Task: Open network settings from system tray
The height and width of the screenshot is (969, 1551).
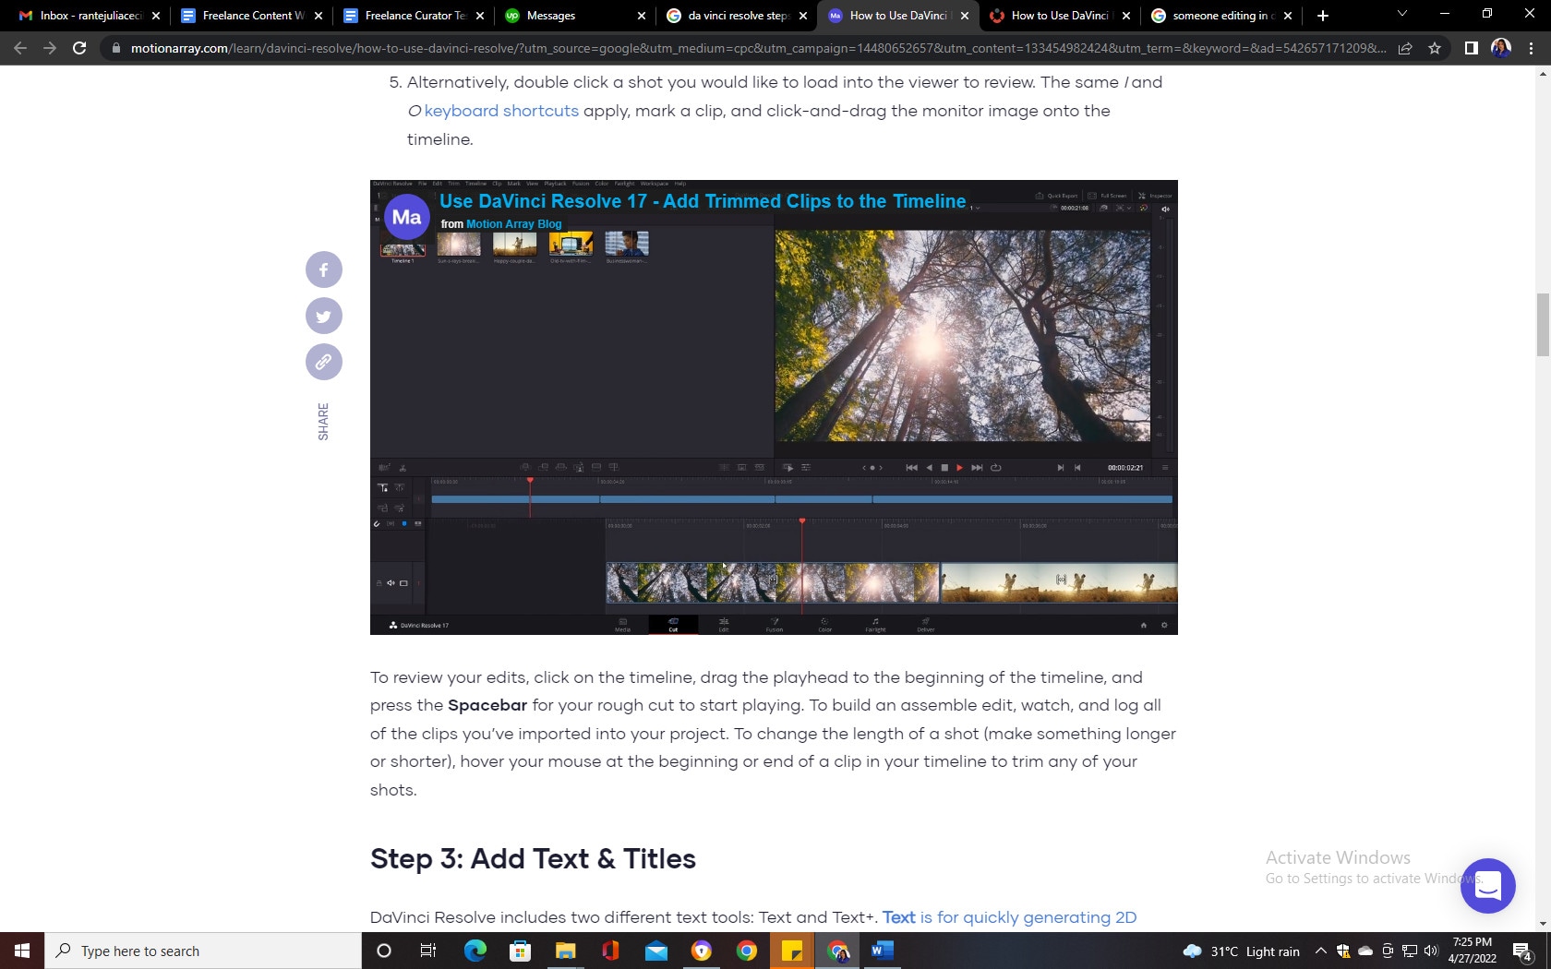Action: [1410, 951]
